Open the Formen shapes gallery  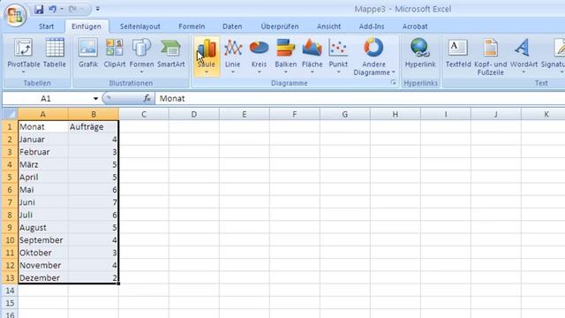pyautogui.click(x=141, y=56)
